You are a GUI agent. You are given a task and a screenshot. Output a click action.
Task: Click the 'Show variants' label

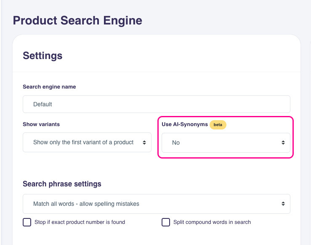41,124
